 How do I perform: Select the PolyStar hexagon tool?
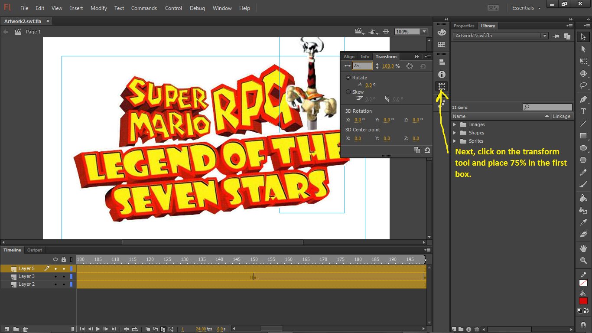(x=583, y=160)
